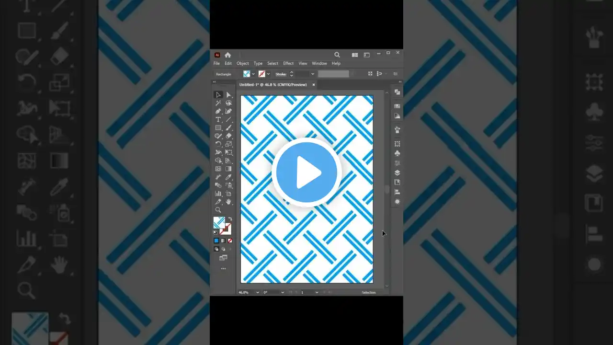Open the Select menu

coord(272,63)
